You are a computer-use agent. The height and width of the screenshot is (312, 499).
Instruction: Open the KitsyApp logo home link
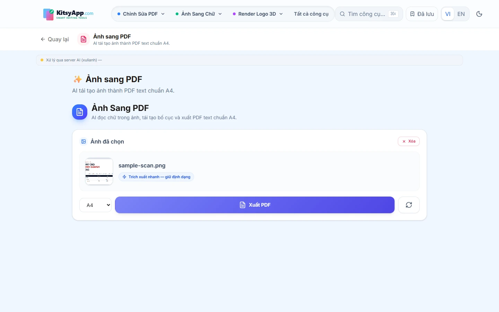[68, 14]
